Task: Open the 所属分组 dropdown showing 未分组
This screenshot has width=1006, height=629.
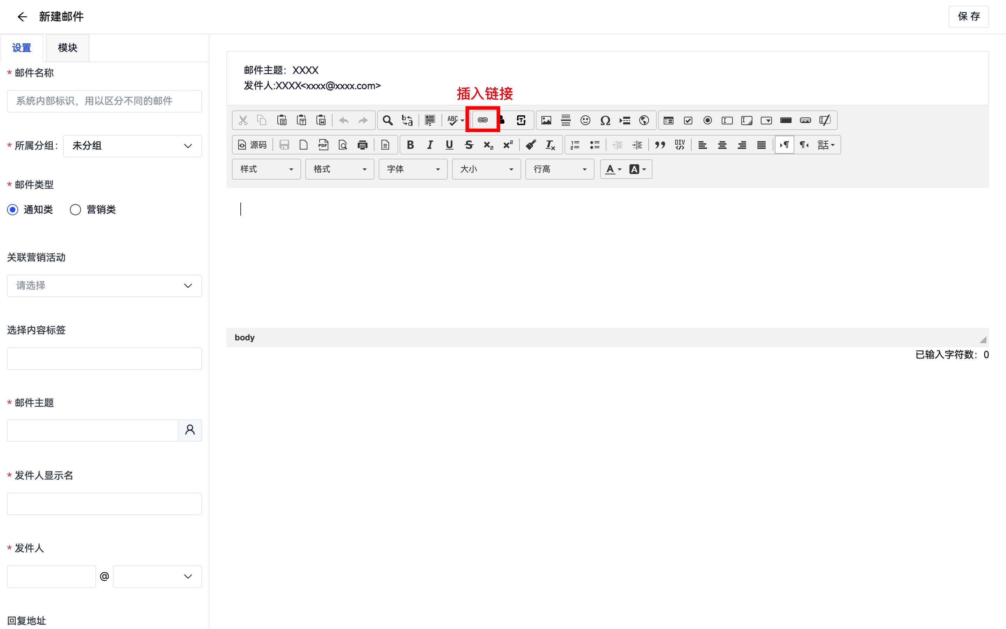Action: click(x=132, y=146)
